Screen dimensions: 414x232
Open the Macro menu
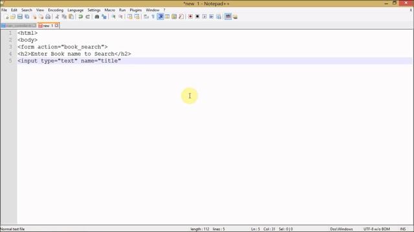click(109, 10)
